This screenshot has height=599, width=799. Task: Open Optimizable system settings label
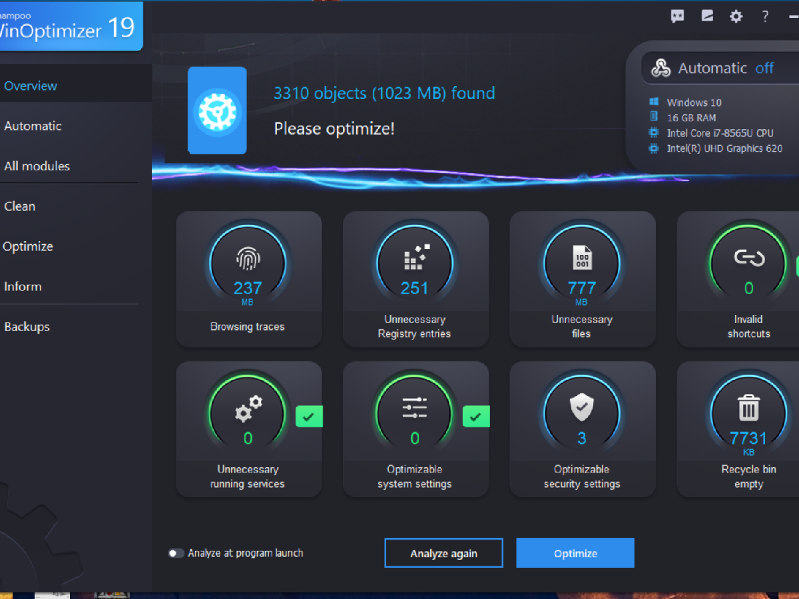coord(415,477)
